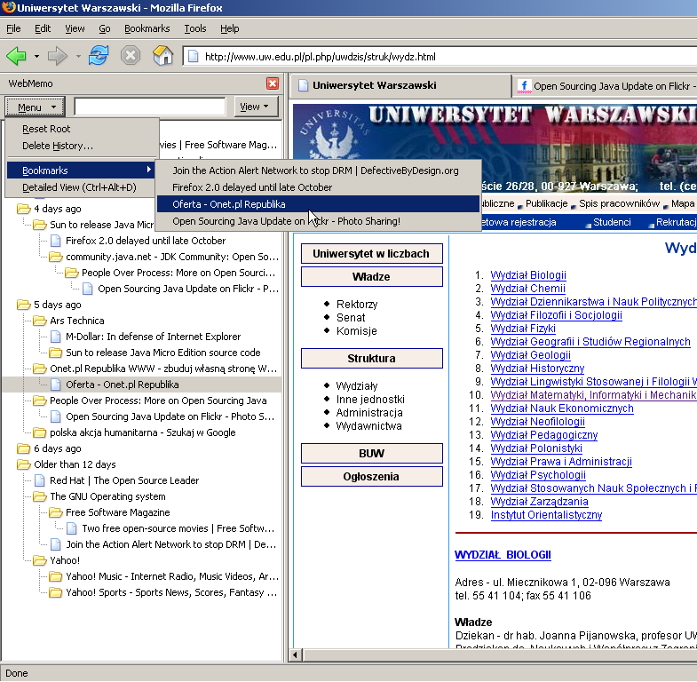Select Oferta - Onet.pl Republika bookmark submenu entry
Viewport: 697px width, 682px height.
318,204
